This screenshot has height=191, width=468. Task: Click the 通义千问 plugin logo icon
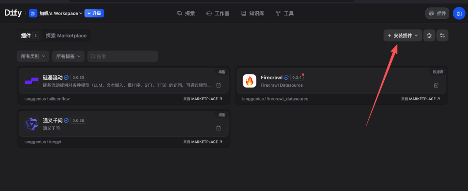pyautogui.click(x=31, y=124)
